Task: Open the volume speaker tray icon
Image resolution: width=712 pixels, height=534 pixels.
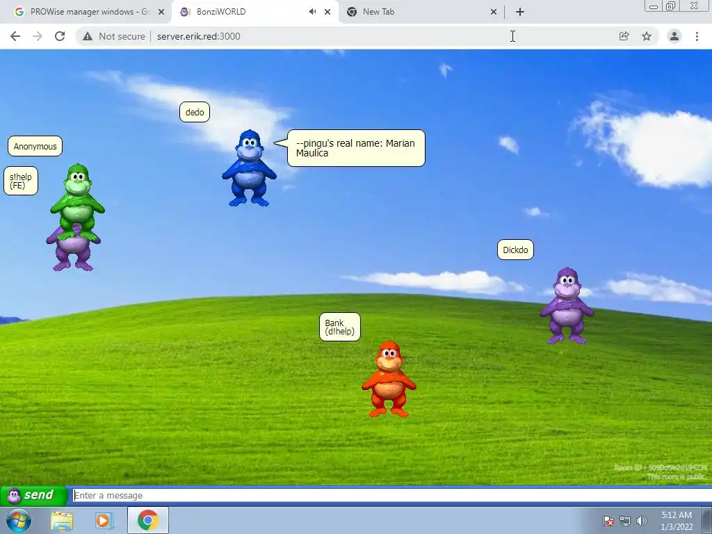Action: click(641, 521)
